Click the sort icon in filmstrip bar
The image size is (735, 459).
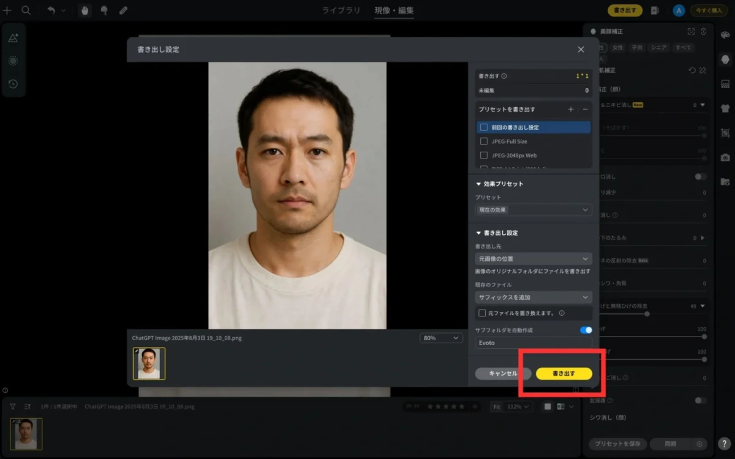click(28, 406)
